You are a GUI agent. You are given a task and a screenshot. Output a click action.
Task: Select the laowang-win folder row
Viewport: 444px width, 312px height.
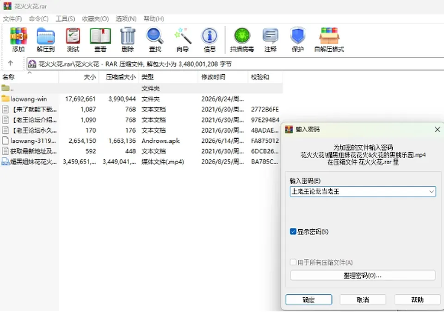click(142, 99)
